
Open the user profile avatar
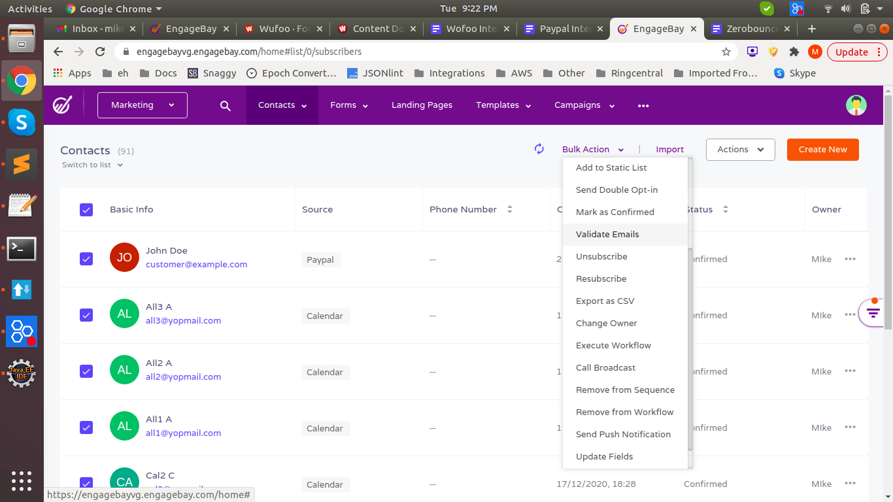pyautogui.click(x=856, y=105)
